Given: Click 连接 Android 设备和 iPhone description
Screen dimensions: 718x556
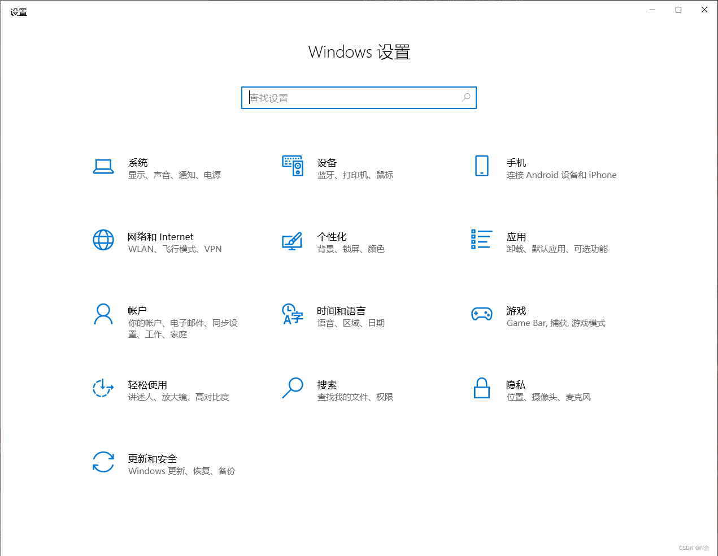Looking at the screenshot, I should point(562,175).
